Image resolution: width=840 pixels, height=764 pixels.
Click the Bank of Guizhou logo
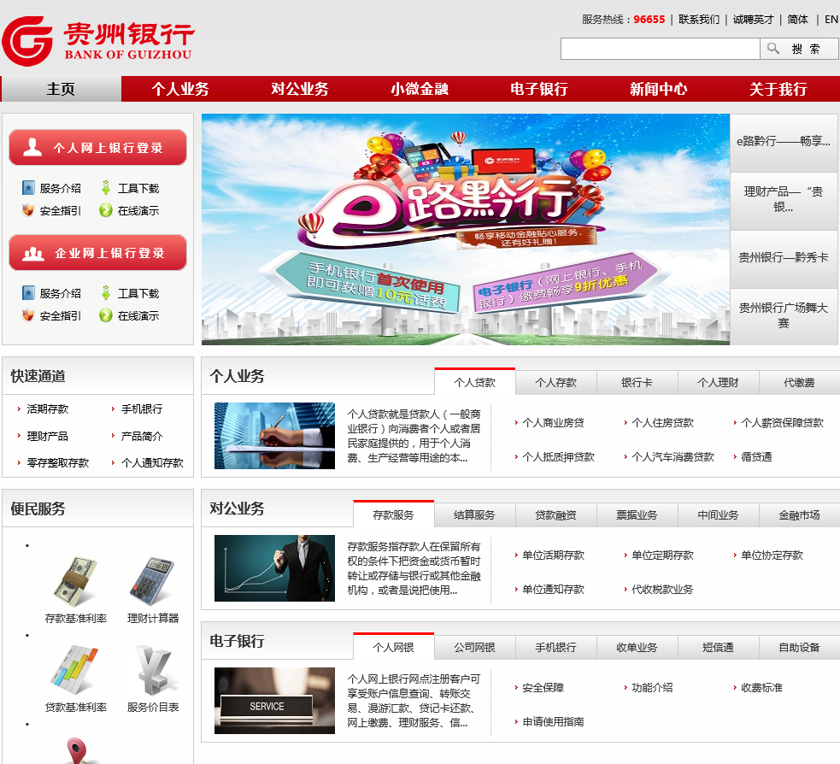(97, 41)
